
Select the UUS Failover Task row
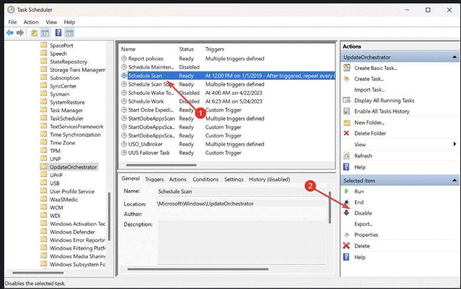point(227,152)
